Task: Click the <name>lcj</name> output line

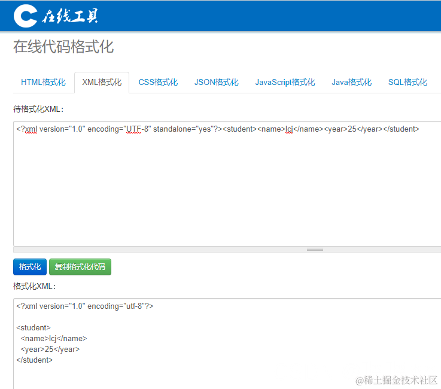Action: pyautogui.click(x=54, y=338)
